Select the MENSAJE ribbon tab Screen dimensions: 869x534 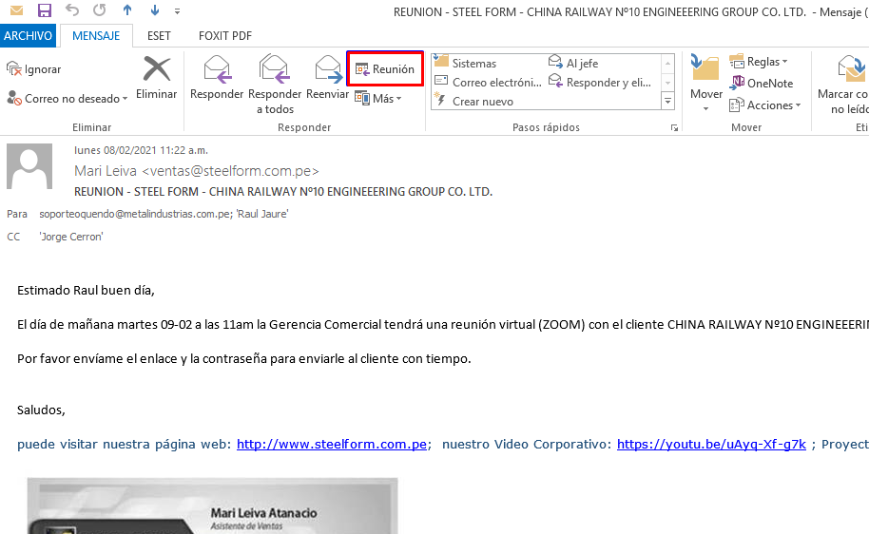click(x=96, y=35)
